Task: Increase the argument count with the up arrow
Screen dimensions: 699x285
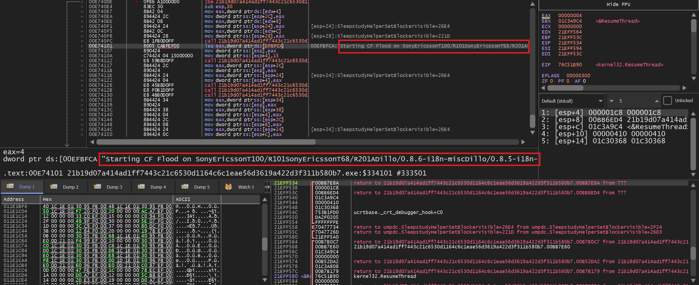Action: tap(657, 101)
